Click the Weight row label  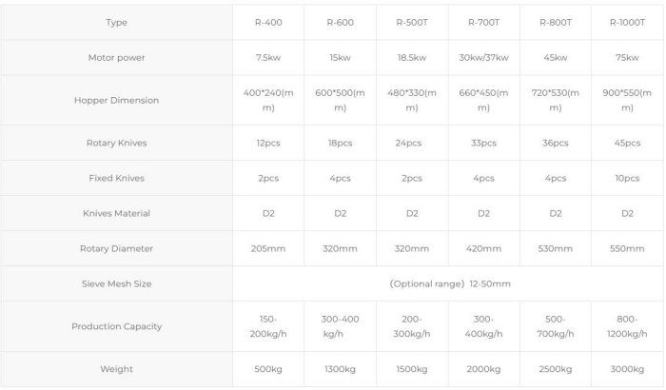point(117,369)
